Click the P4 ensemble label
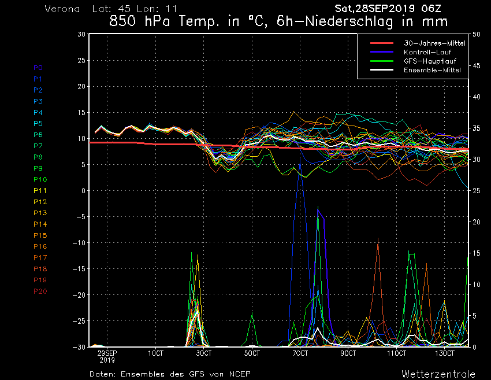 (x=38, y=113)
